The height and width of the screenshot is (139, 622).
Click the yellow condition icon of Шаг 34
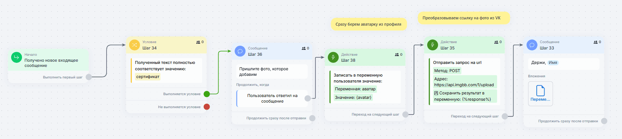click(134, 45)
